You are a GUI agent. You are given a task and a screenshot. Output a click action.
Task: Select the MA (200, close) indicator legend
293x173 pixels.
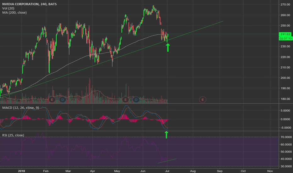tap(14, 13)
